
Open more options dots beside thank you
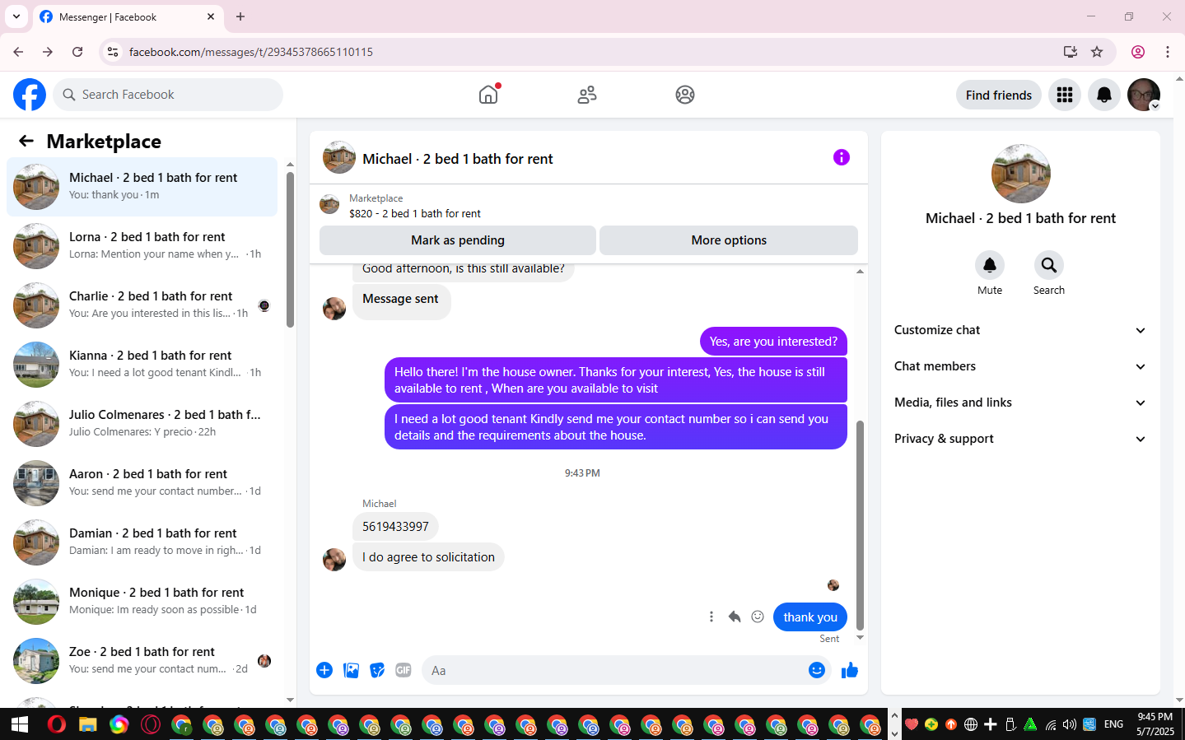click(711, 617)
